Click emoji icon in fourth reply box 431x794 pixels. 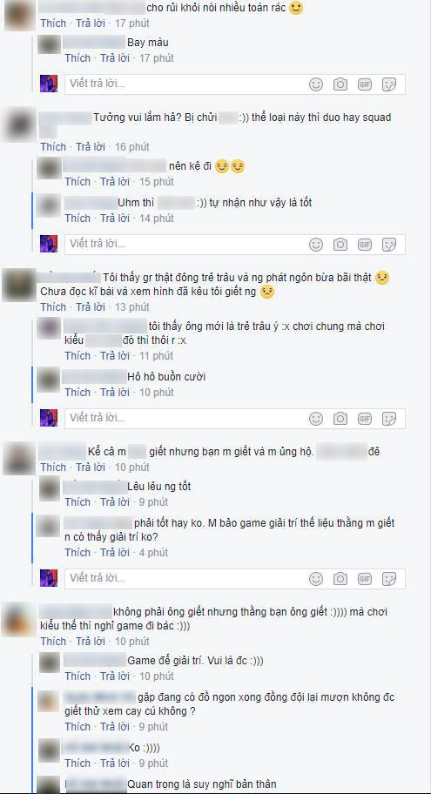pos(316,579)
